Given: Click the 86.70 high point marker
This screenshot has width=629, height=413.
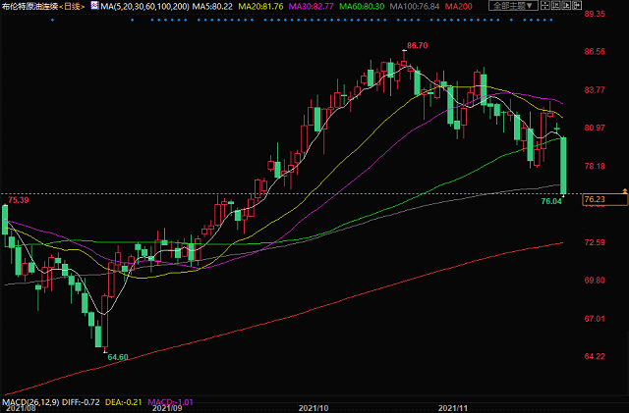Looking at the screenshot, I should [418, 45].
